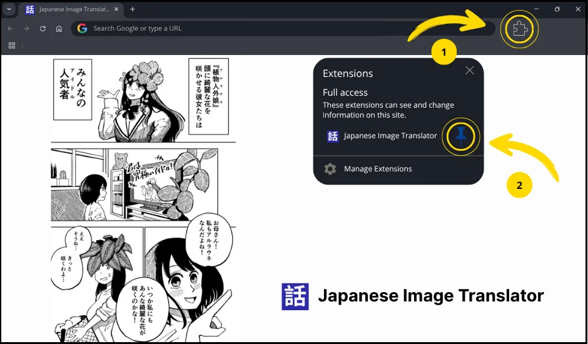Go forward to the next page
This screenshot has width=588, height=344.
coord(26,29)
